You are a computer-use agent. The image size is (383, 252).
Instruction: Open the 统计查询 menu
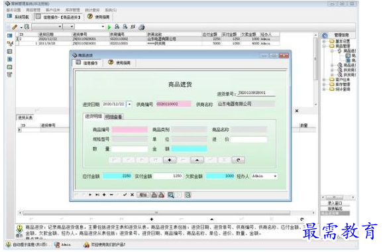click(92, 10)
